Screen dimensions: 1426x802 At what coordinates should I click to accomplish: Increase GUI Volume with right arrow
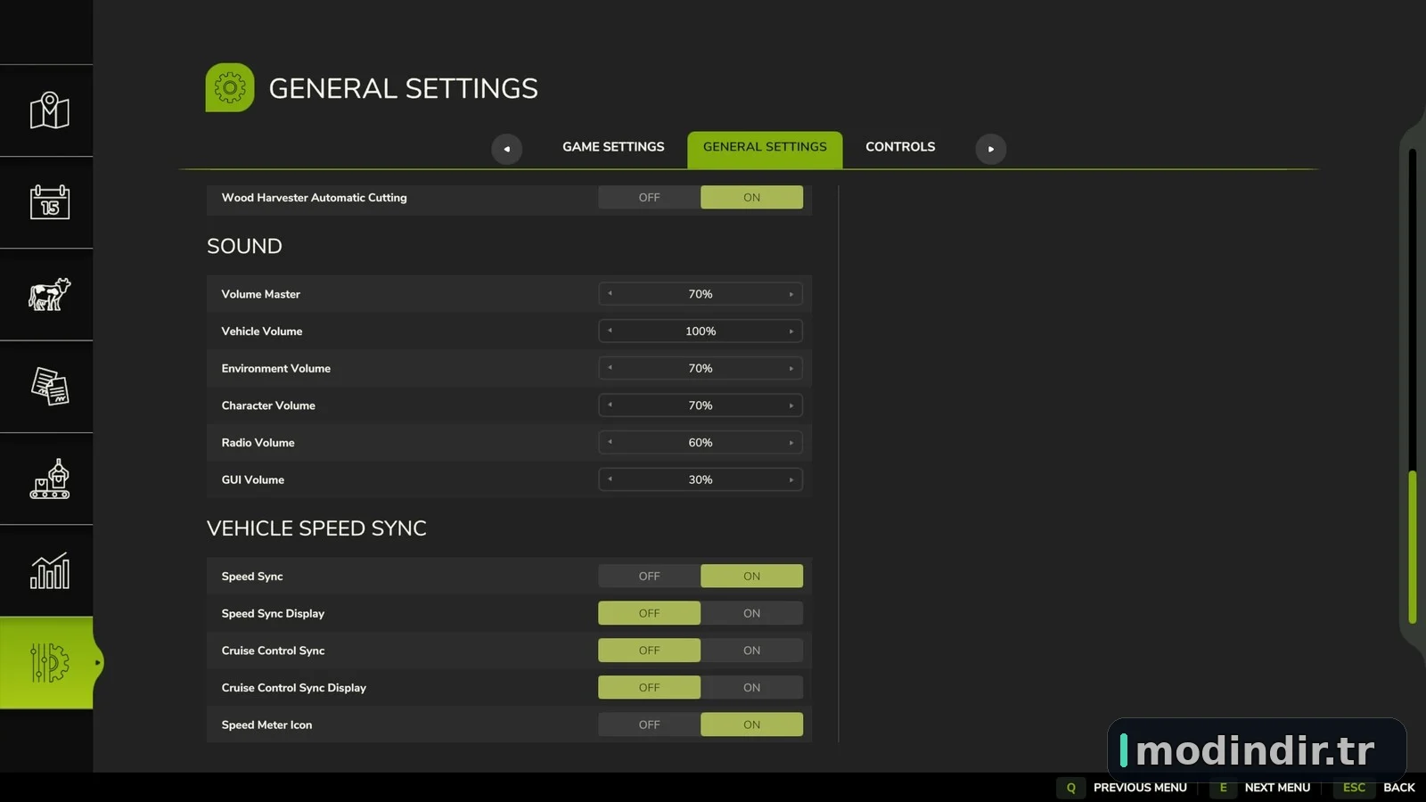pos(791,479)
